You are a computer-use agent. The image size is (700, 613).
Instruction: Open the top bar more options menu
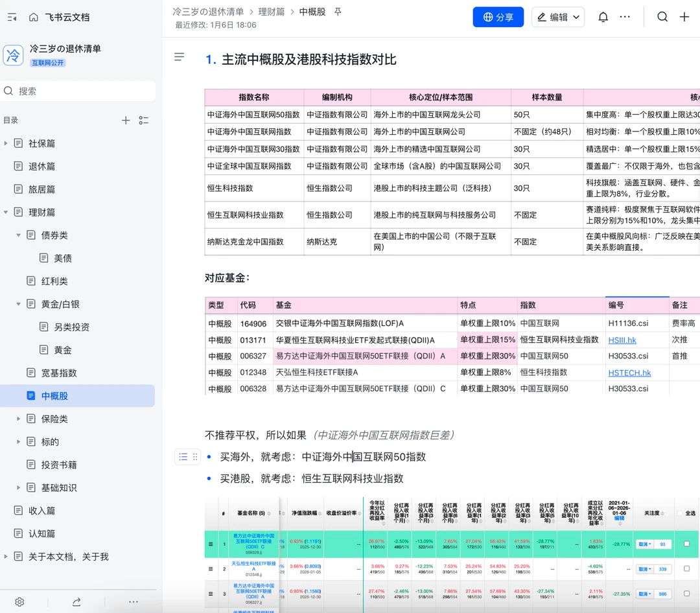point(625,17)
